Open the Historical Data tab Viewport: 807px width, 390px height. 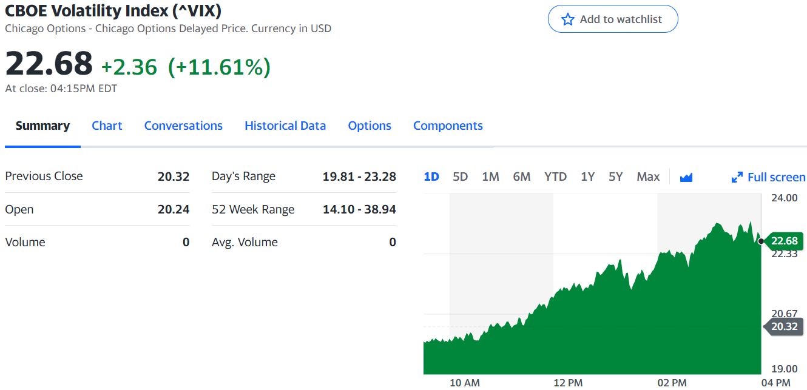pos(285,126)
